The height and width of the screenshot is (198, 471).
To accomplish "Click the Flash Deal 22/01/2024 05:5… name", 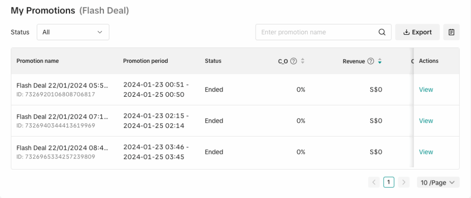I will tap(62, 85).
